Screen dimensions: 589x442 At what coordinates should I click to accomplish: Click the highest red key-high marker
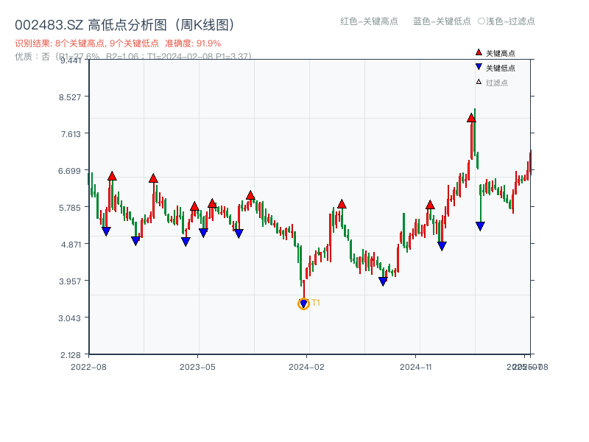click(x=471, y=118)
